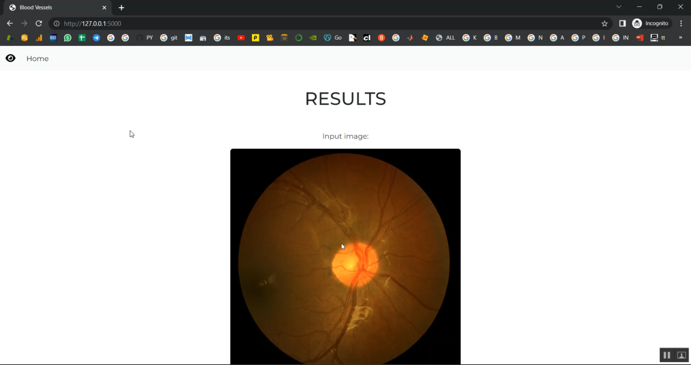Open the 'Go' bookmark
Image resolution: width=691 pixels, height=365 pixels.
click(x=333, y=38)
